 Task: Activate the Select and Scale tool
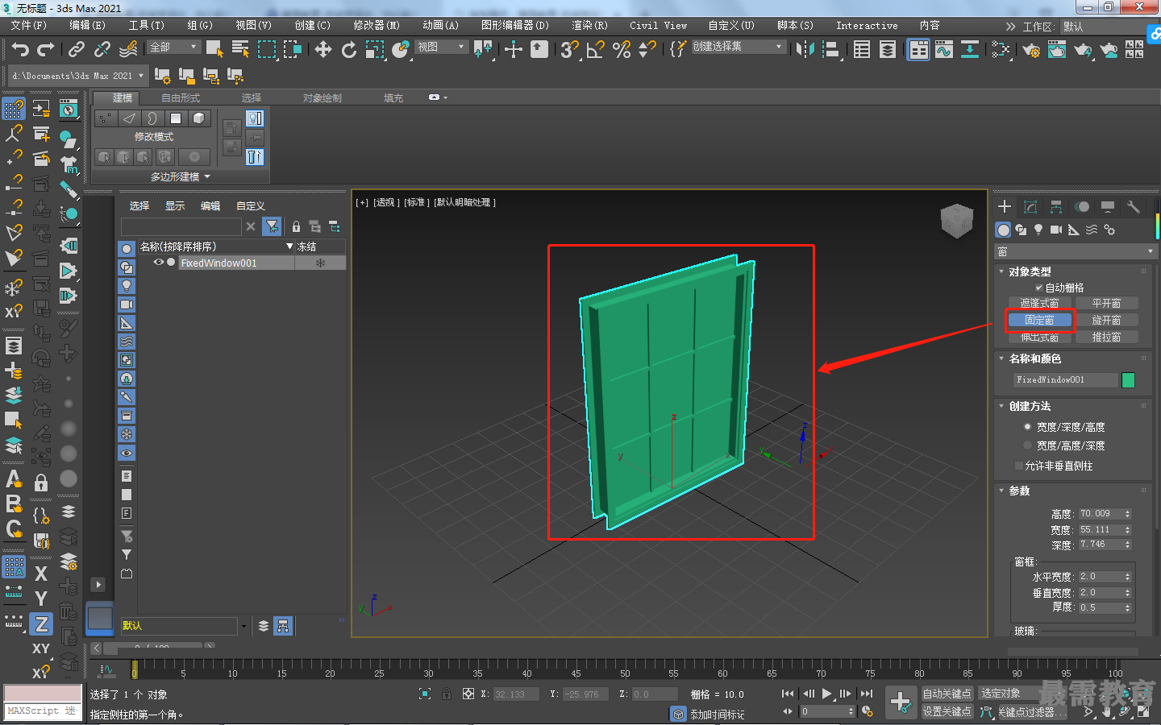(x=375, y=50)
